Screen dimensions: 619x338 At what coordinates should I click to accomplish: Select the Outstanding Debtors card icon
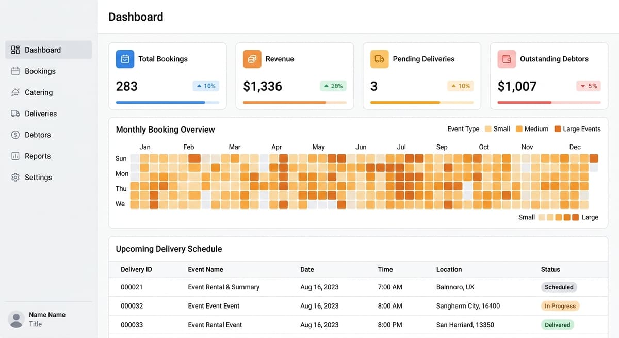[x=507, y=59]
